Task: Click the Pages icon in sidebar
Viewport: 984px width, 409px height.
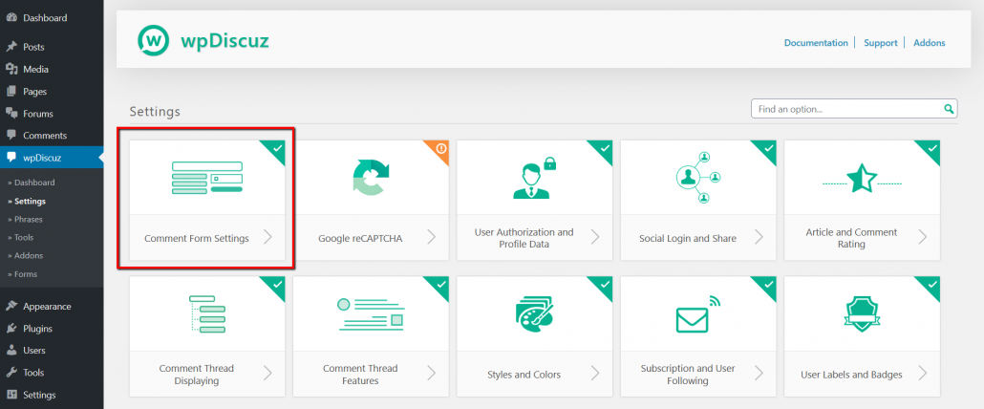Action: point(11,91)
